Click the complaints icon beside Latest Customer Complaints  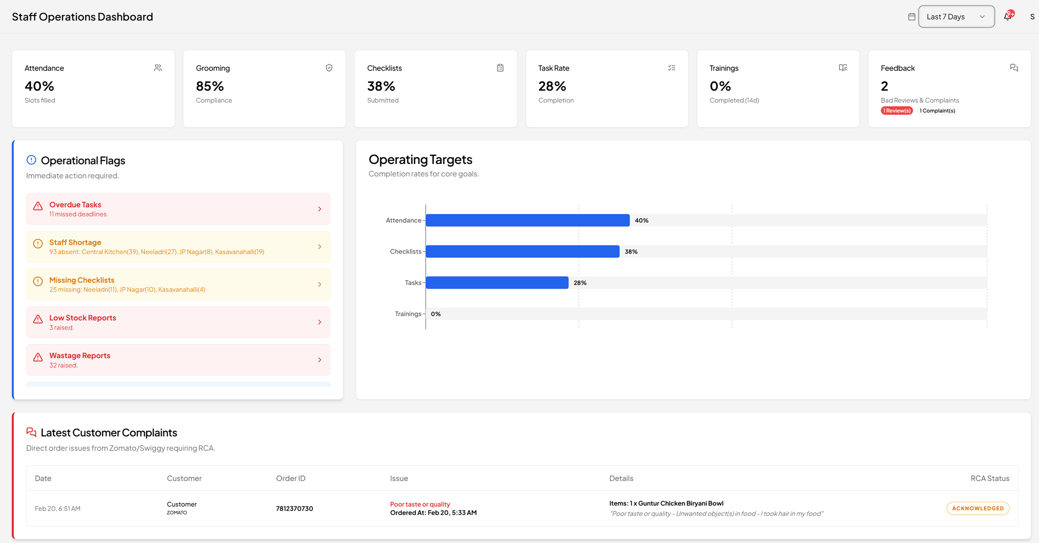coord(31,432)
